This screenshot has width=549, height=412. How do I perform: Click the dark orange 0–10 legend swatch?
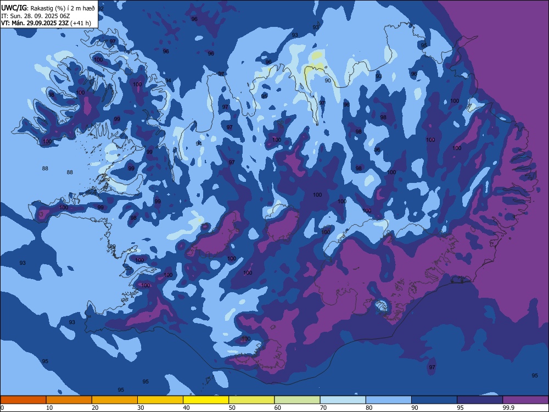[x=23, y=400]
